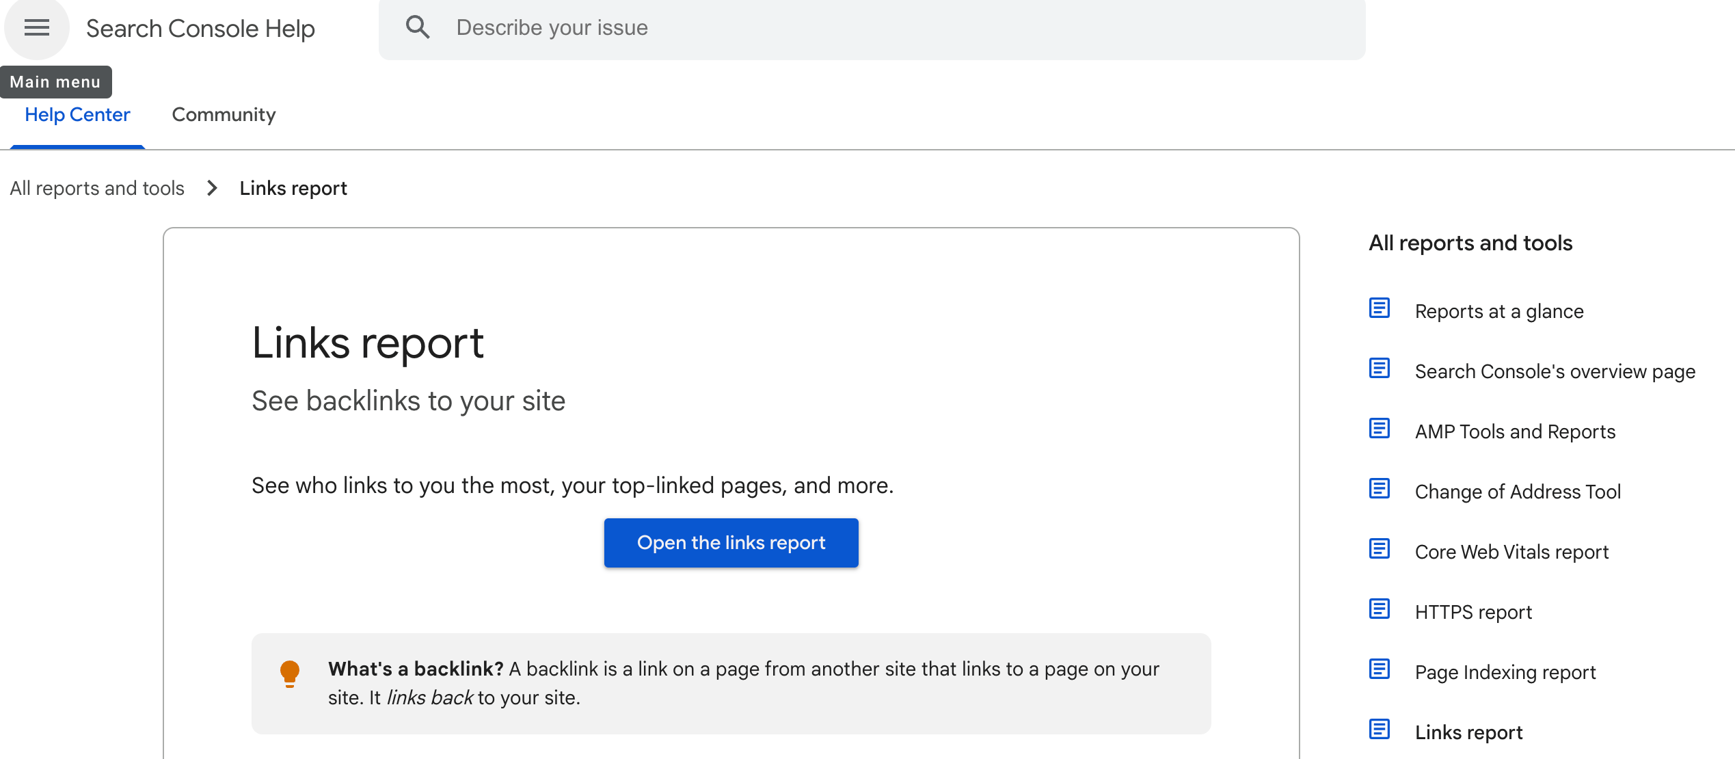
Task: Click the Search Console Help title
Action: coord(200,29)
